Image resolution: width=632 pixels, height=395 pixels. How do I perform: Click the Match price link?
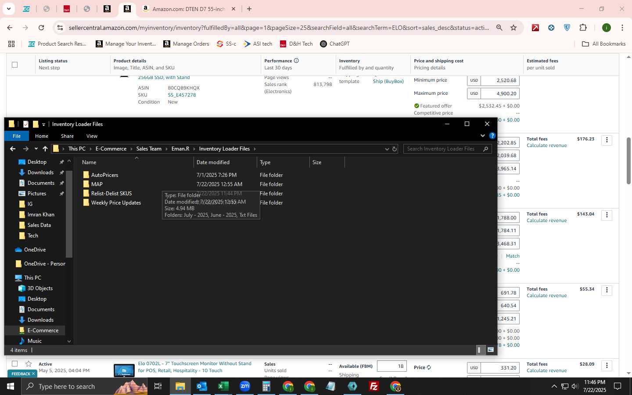[513, 256]
